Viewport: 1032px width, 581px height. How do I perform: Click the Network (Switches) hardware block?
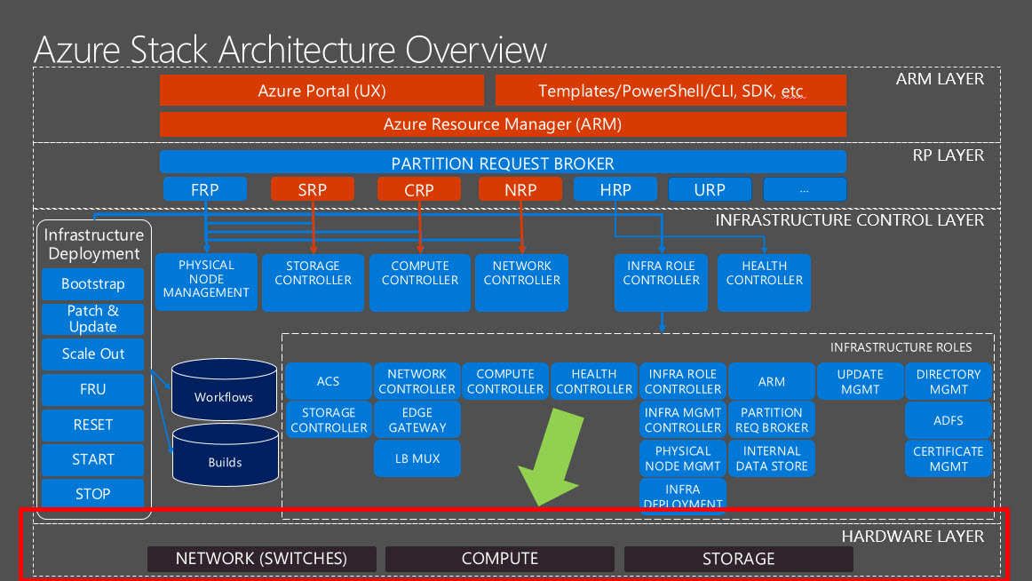(x=262, y=559)
